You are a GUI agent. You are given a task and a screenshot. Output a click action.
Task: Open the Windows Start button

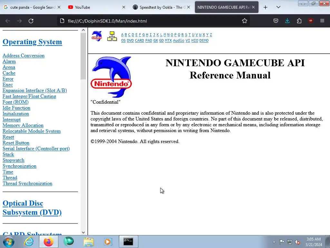pyautogui.click(x=9, y=242)
